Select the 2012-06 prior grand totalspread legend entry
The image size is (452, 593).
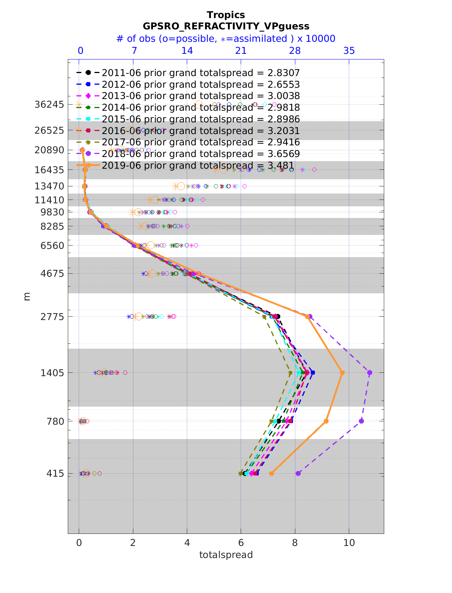pos(200,84)
